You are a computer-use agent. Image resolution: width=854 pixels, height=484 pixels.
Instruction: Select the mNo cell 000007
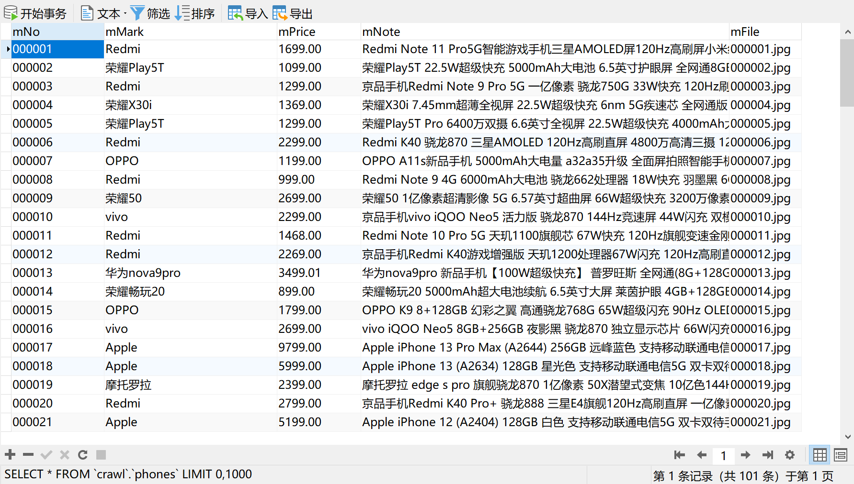point(57,161)
